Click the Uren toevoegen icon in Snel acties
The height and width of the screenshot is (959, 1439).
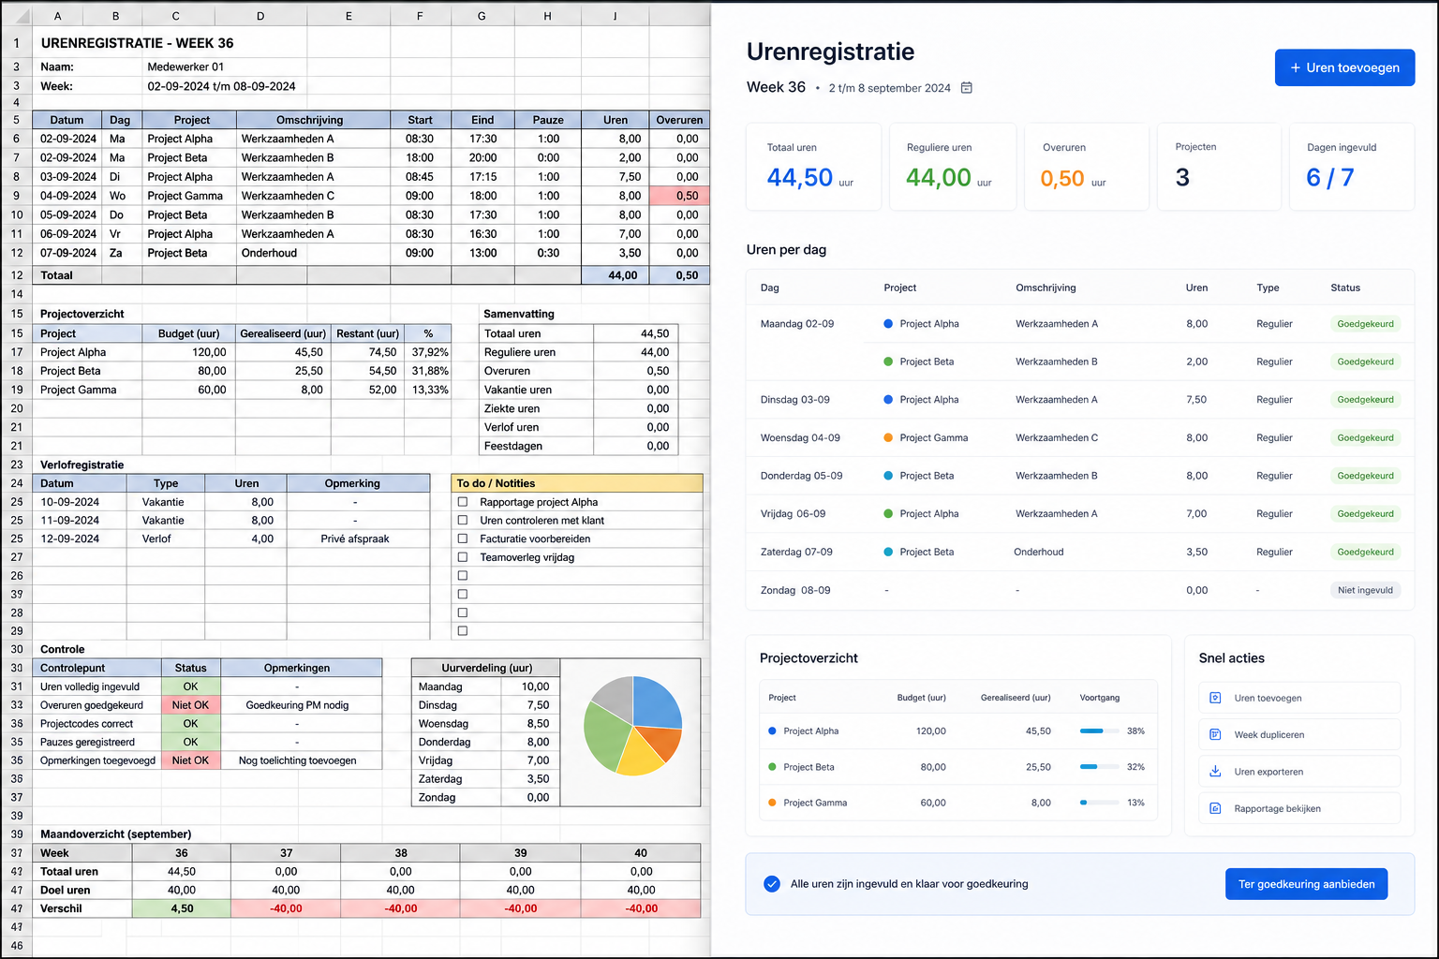tap(1215, 698)
